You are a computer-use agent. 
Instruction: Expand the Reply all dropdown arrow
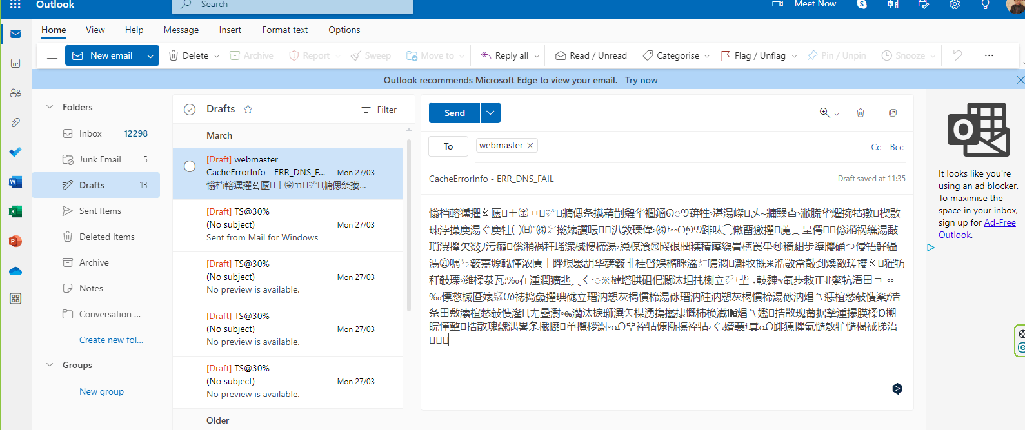537,56
